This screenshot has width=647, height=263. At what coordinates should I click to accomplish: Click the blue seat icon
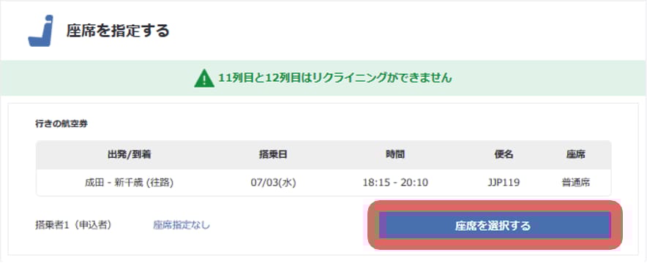pyautogui.click(x=41, y=31)
